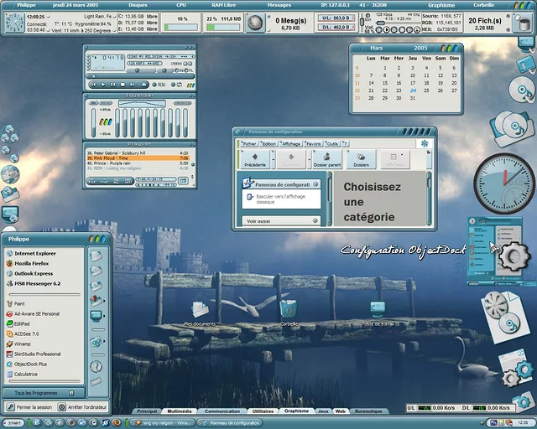Screen dimensions: 537x429
Task: Expand the Voir aussi section
Action: (315, 221)
